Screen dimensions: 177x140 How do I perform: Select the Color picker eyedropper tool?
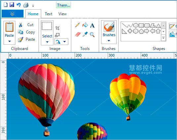click(85, 34)
